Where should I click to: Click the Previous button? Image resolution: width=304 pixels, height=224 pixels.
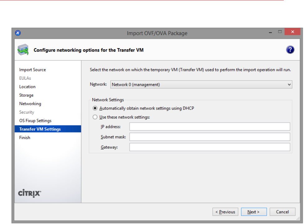pyautogui.click(x=225, y=212)
